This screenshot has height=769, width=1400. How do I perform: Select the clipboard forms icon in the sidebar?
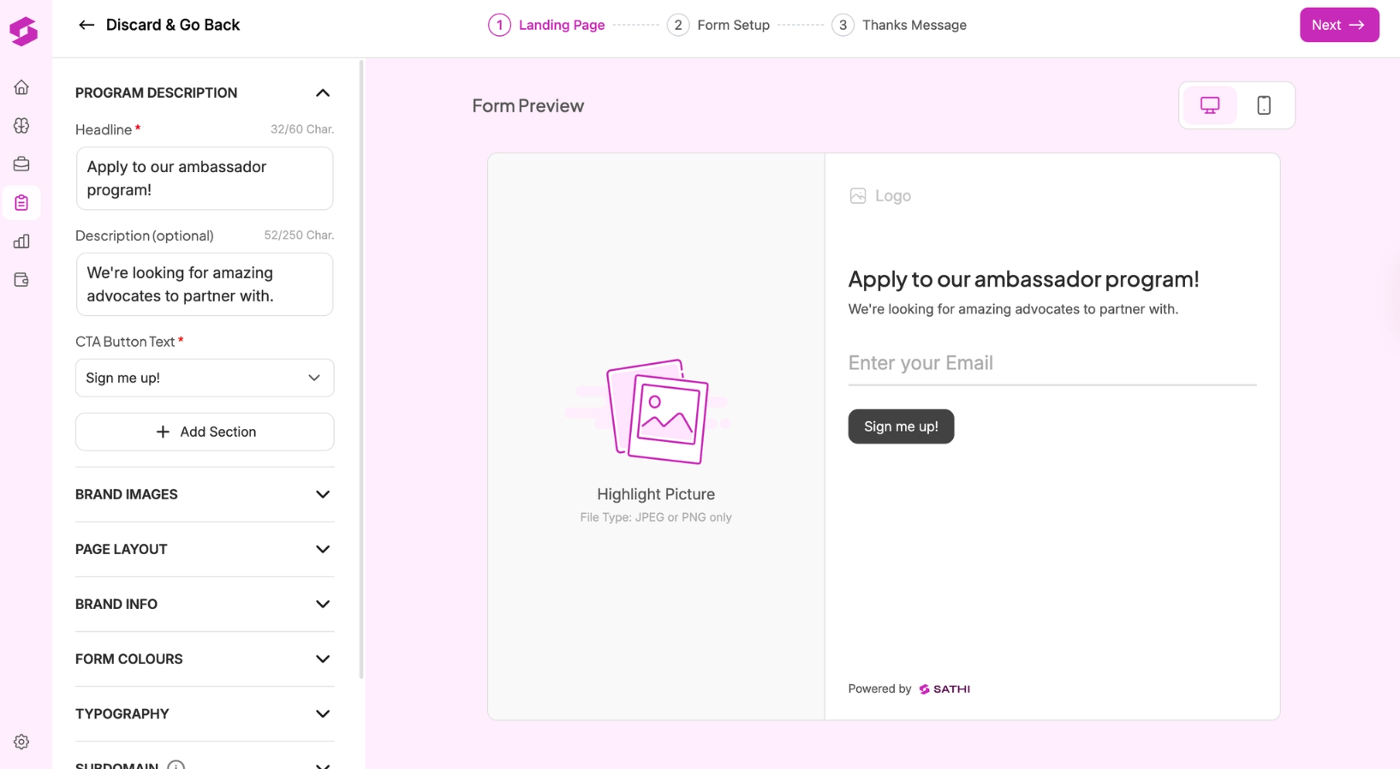tap(21, 203)
